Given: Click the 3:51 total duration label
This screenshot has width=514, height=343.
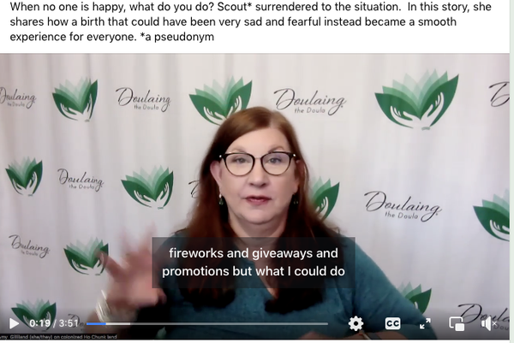Looking at the screenshot, I should [69, 323].
